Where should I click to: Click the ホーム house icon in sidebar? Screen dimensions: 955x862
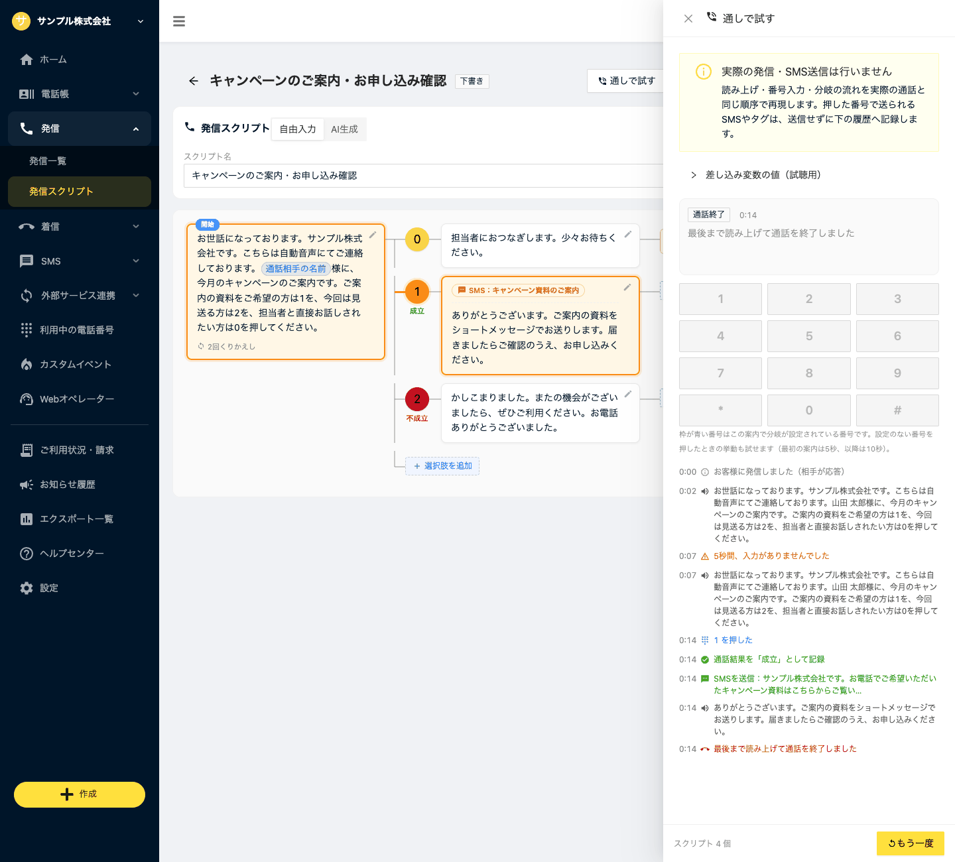27,60
